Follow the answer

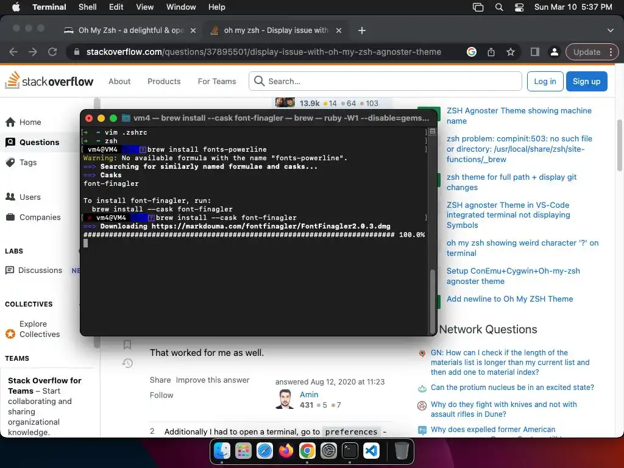tap(161, 395)
